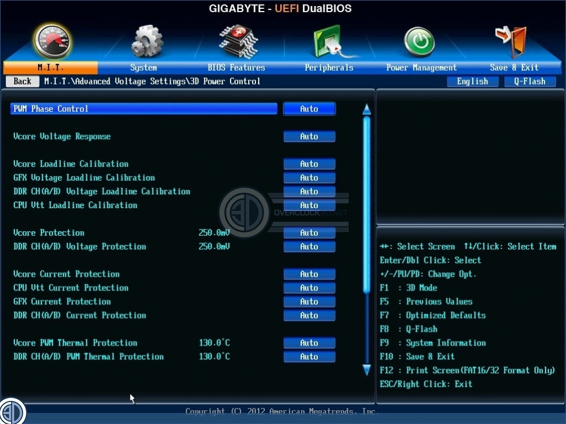Select DDR CH(A/B) Voltage Loadline Calibration label

point(102,191)
